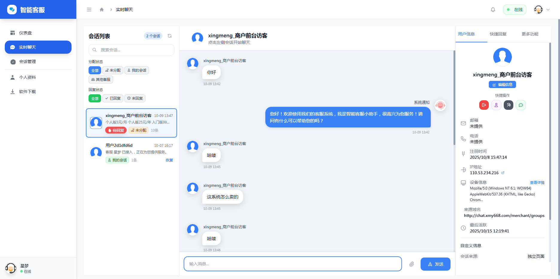Open 软件下载 menu item
The width and height of the screenshot is (560, 279).
(38, 92)
